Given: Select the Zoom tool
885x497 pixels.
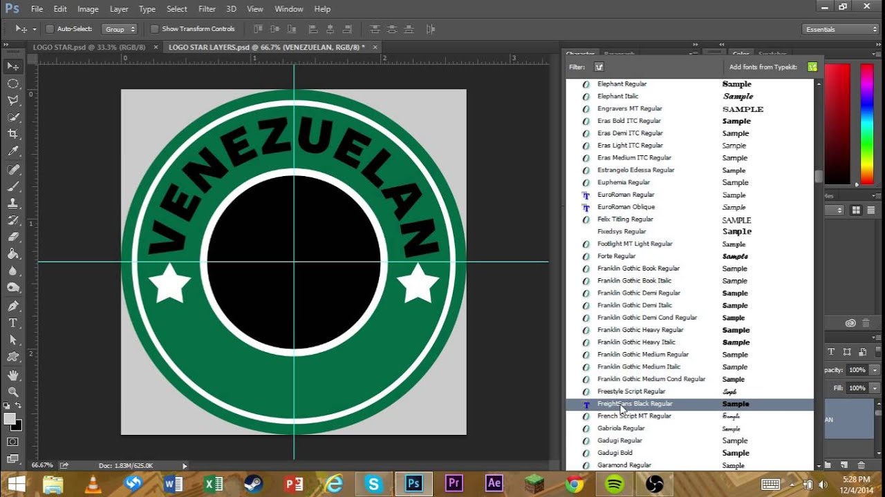Looking at the screenshot, I should [13, 391].
